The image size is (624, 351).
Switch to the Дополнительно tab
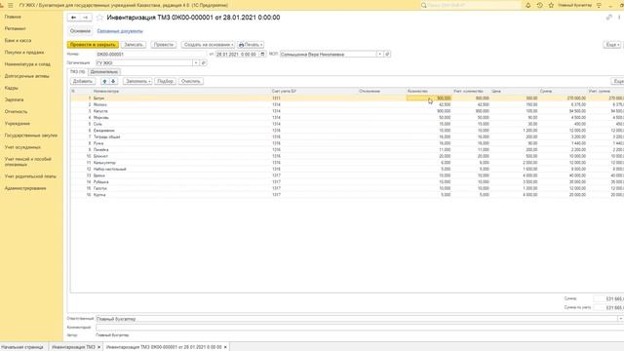[104, 71]
